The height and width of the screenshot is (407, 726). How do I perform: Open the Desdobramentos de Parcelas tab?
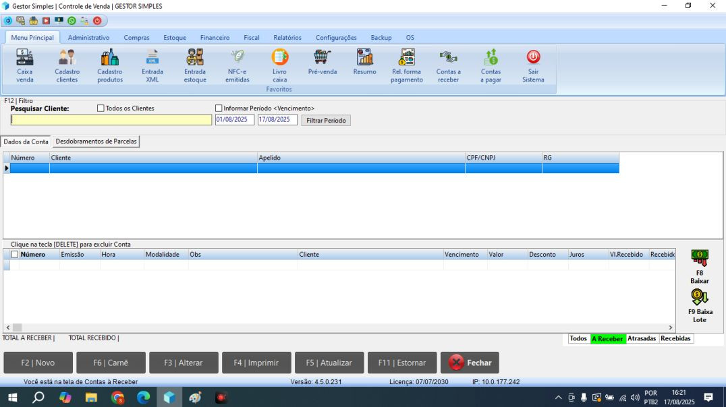click(96, 142)
